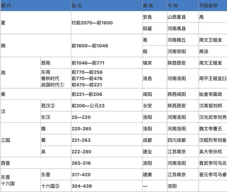This screenshot has height=192, width=227.
Task: Select the 前475—前221 date line
Action: (87, 85)
